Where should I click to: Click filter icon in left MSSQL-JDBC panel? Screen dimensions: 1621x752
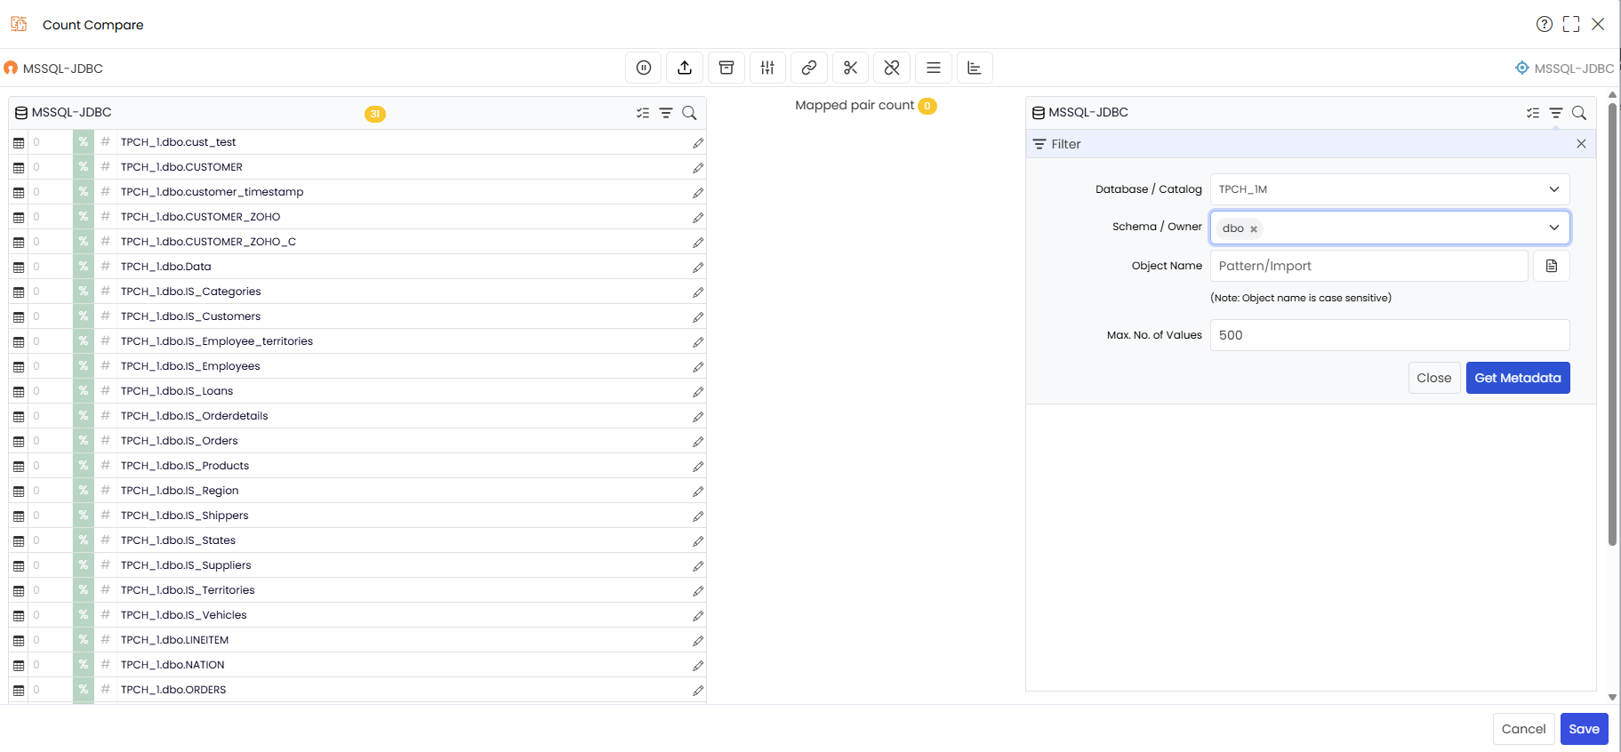666,113
